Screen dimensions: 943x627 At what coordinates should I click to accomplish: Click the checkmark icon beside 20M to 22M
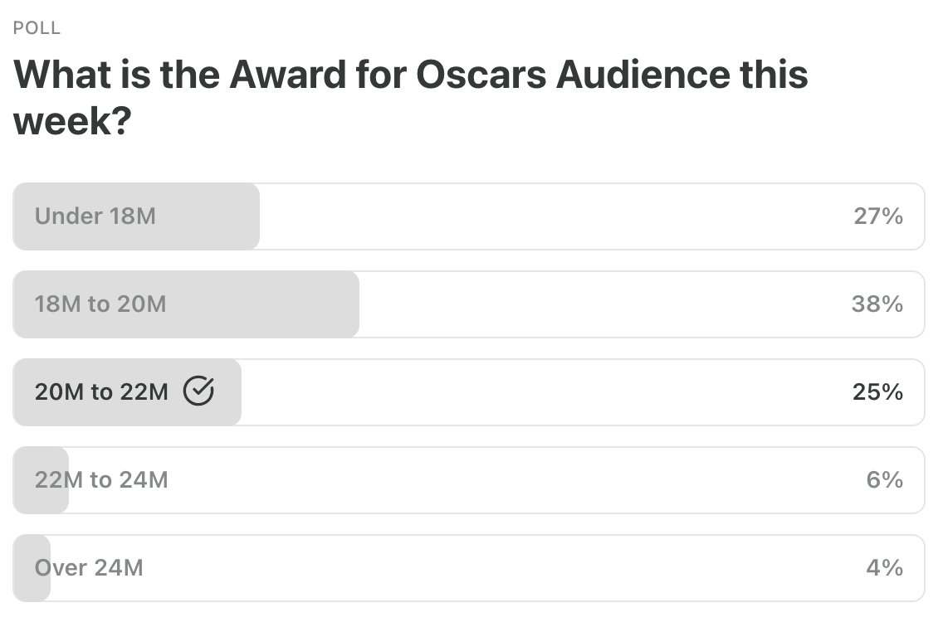pyautogui.click(x=198, y=391)
